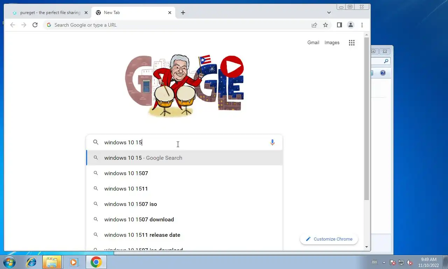Bookmark this tab with the star icon
Viewport: 448px width, 269px height.
pyautogui.click(x=325, y=25)
